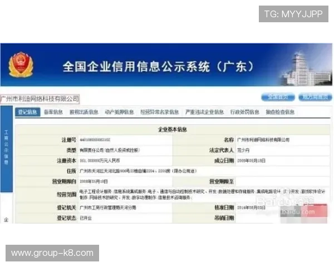The width and height of the screenshot is (334, 267).
Task: Go to the 经营异常名录信息 tab
Action: [160, 112]
